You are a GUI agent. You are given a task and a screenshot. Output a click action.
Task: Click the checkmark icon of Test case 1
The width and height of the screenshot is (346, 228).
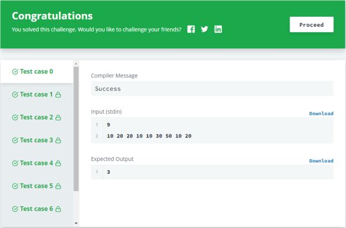click(15, 95)
